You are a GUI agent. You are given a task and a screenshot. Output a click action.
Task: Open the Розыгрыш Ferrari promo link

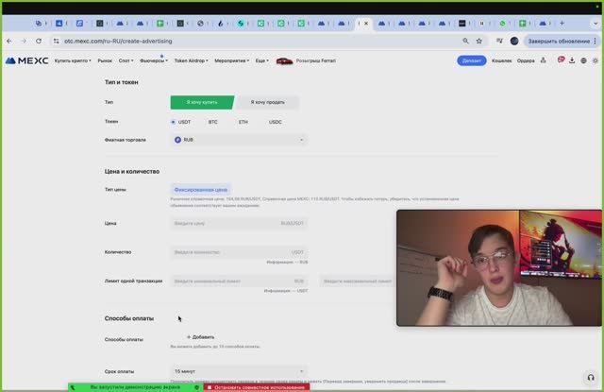[x=315, y=60]
